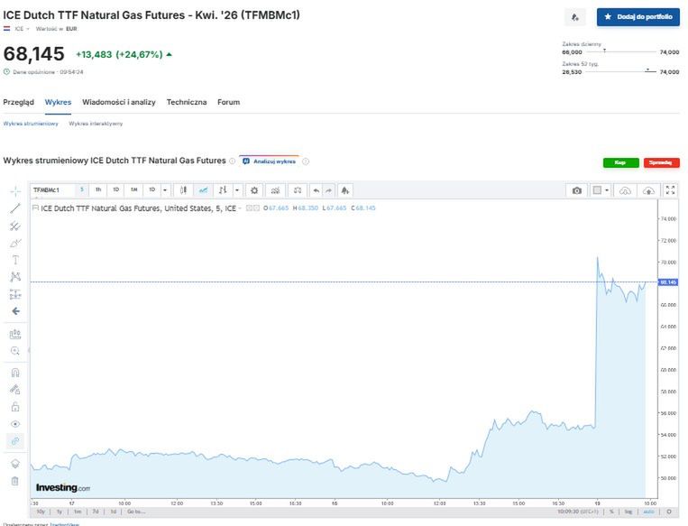Switch chart to area line style
The image size is (688, 526).
point(203,190)
